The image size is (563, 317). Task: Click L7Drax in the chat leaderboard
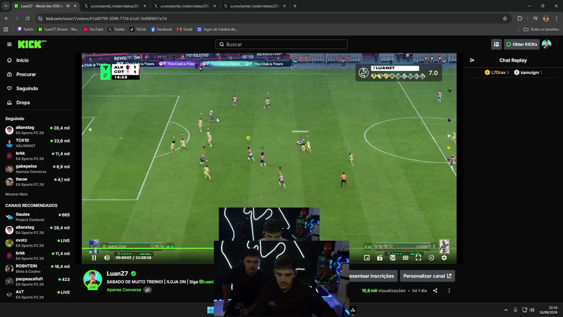497,73
